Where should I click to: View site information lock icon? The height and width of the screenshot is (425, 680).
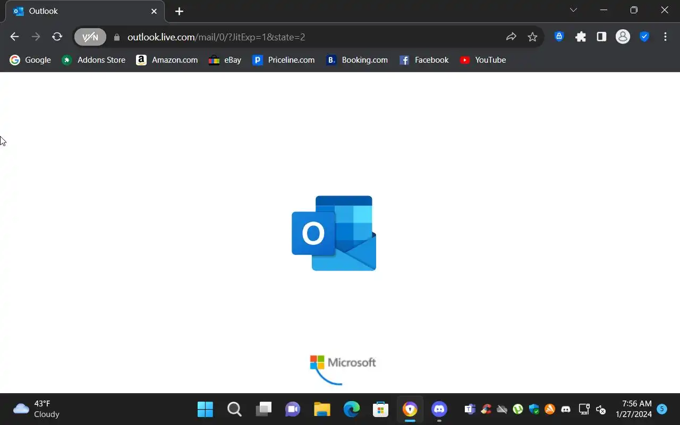tap(117, 37)
